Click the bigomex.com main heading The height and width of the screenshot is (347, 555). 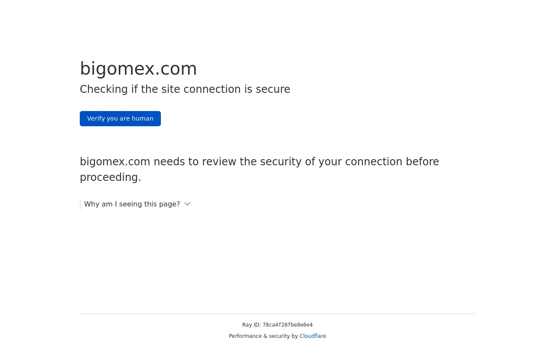pyautogui.click(x=138, y=69)
